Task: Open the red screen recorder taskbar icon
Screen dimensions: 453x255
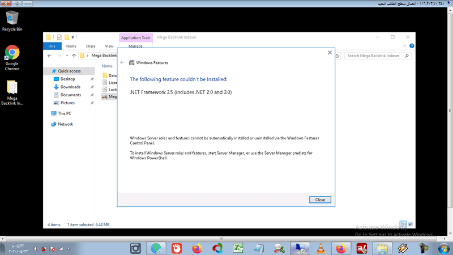Action: point(177,248)
